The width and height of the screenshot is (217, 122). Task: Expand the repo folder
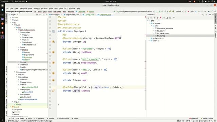(x=19, y=62)
